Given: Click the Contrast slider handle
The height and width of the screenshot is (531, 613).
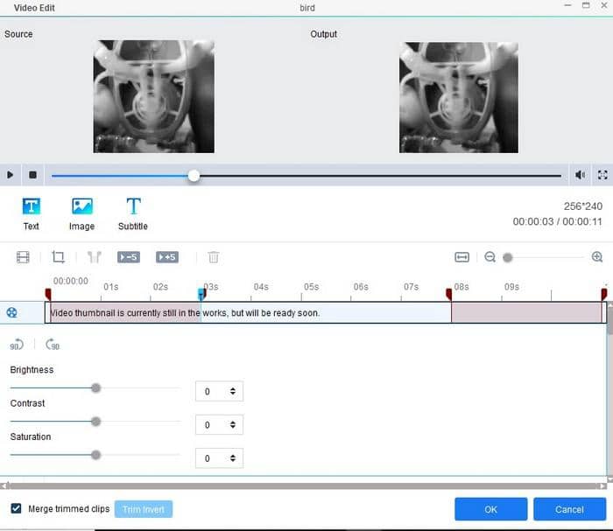Looking at the screenshot, I should (95, 422).
